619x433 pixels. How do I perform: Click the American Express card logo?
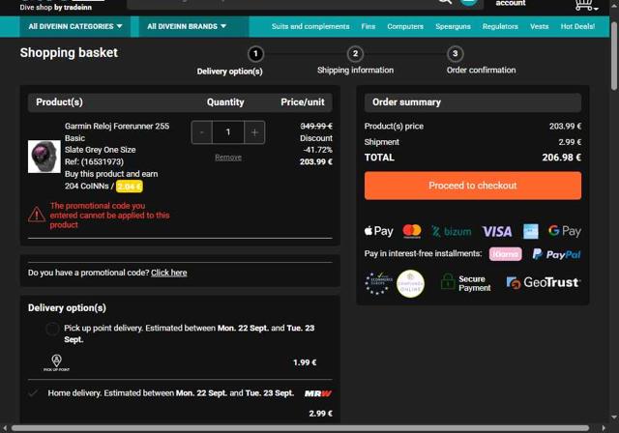(531, 232)
